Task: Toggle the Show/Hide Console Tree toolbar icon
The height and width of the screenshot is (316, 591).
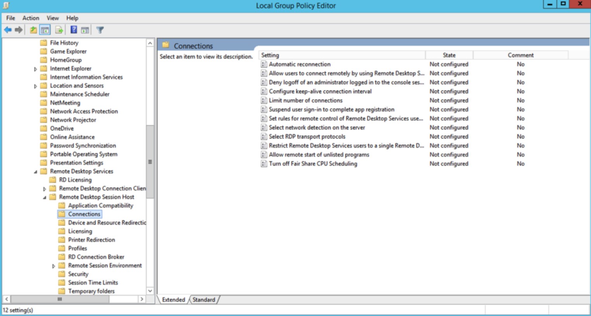Action: pyautogui.click(x=45, y=30)
